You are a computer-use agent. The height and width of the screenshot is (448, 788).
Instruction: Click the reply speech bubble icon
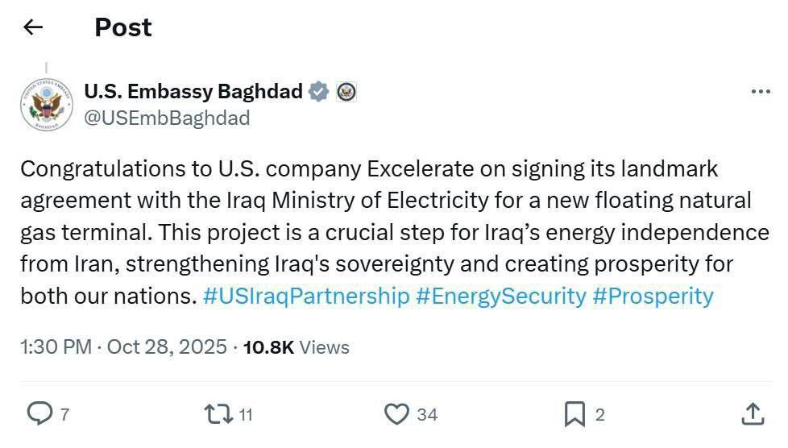click(x=39, y=414)
